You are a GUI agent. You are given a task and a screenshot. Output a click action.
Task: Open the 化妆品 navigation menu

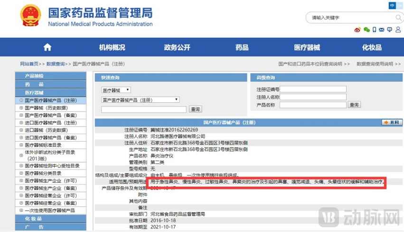coord(372,47)
